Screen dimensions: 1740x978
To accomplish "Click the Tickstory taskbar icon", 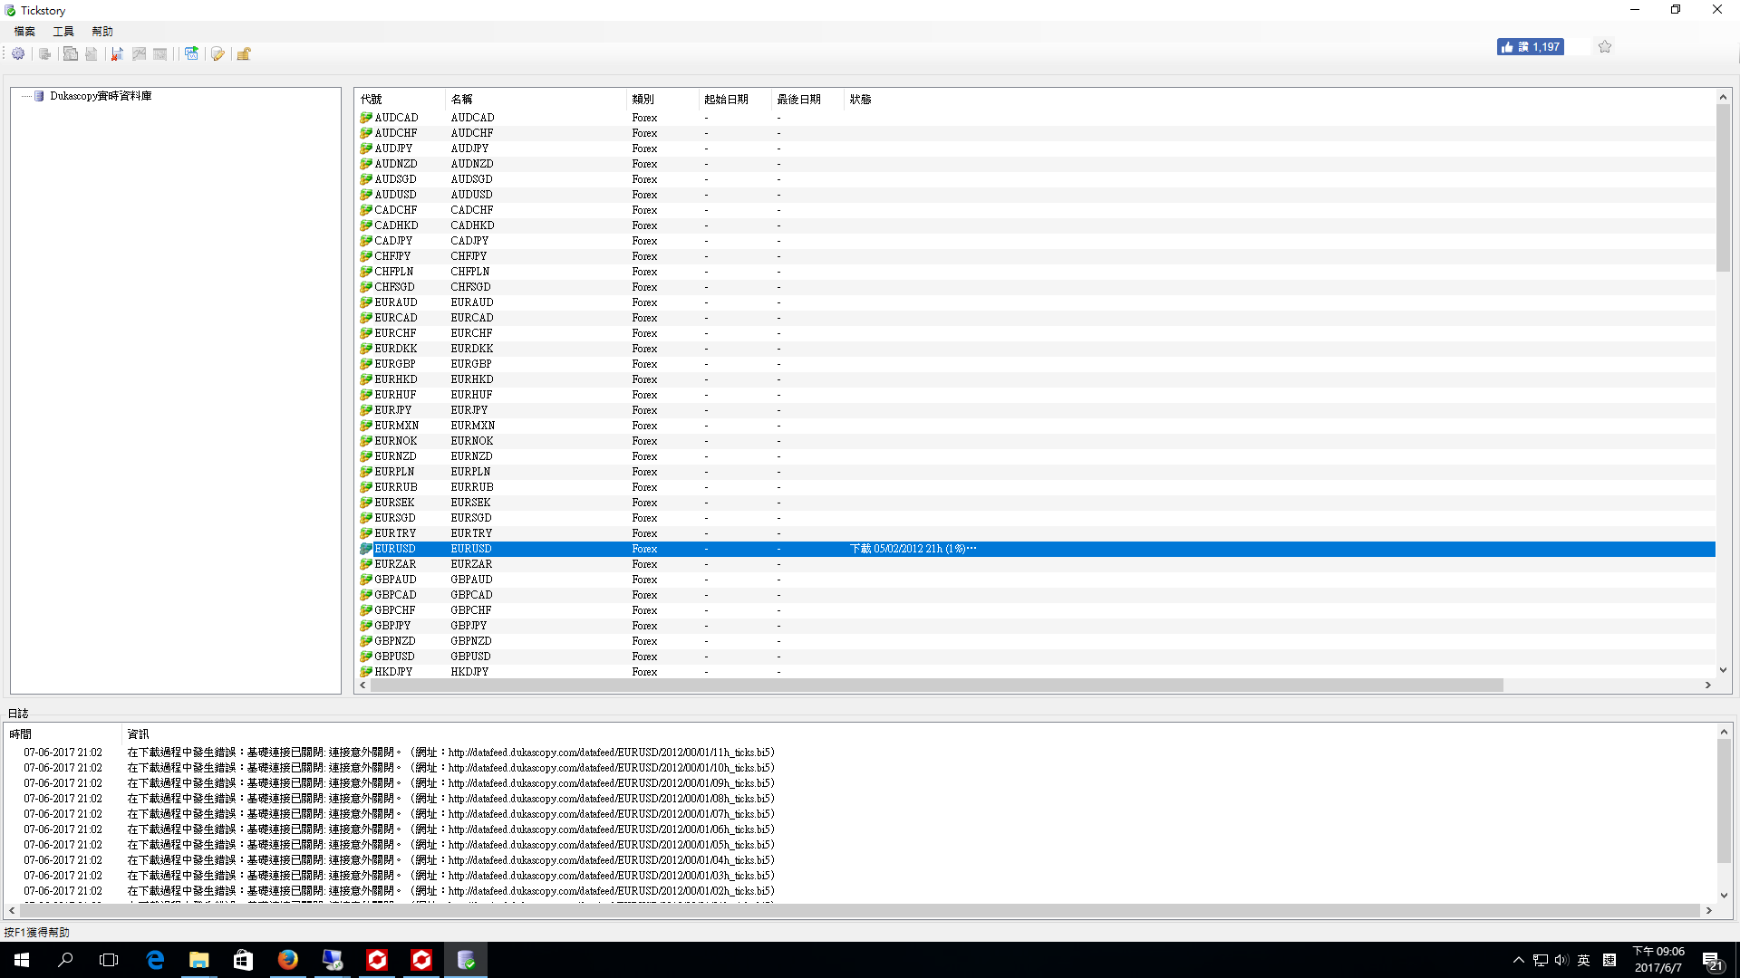I will [x=466, y=960].
